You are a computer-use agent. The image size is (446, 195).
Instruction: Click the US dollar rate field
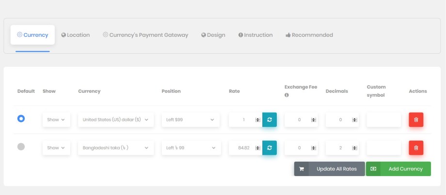tap(245, 120)
